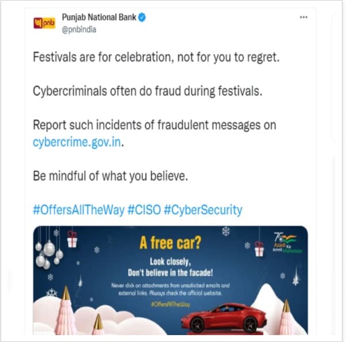The width and height of the screenshot is (354, 342).
Task: Click the Azadi Ka Amrit Mahotsav logo
Action: click(x=287, y=242)
